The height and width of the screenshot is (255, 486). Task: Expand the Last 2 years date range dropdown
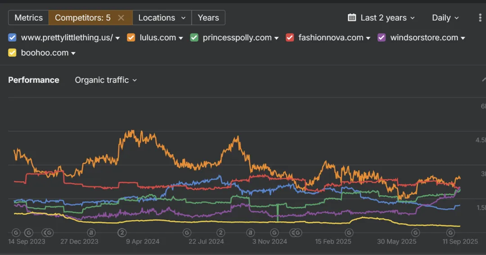point(387,18)
